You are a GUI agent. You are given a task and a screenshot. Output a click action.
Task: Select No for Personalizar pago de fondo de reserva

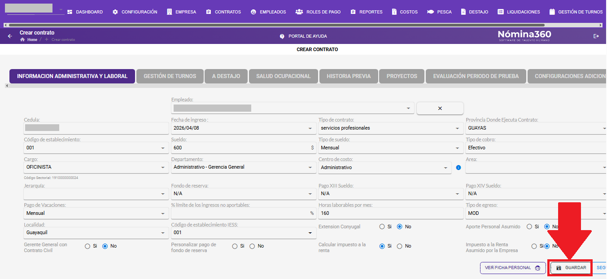(253, 246)
